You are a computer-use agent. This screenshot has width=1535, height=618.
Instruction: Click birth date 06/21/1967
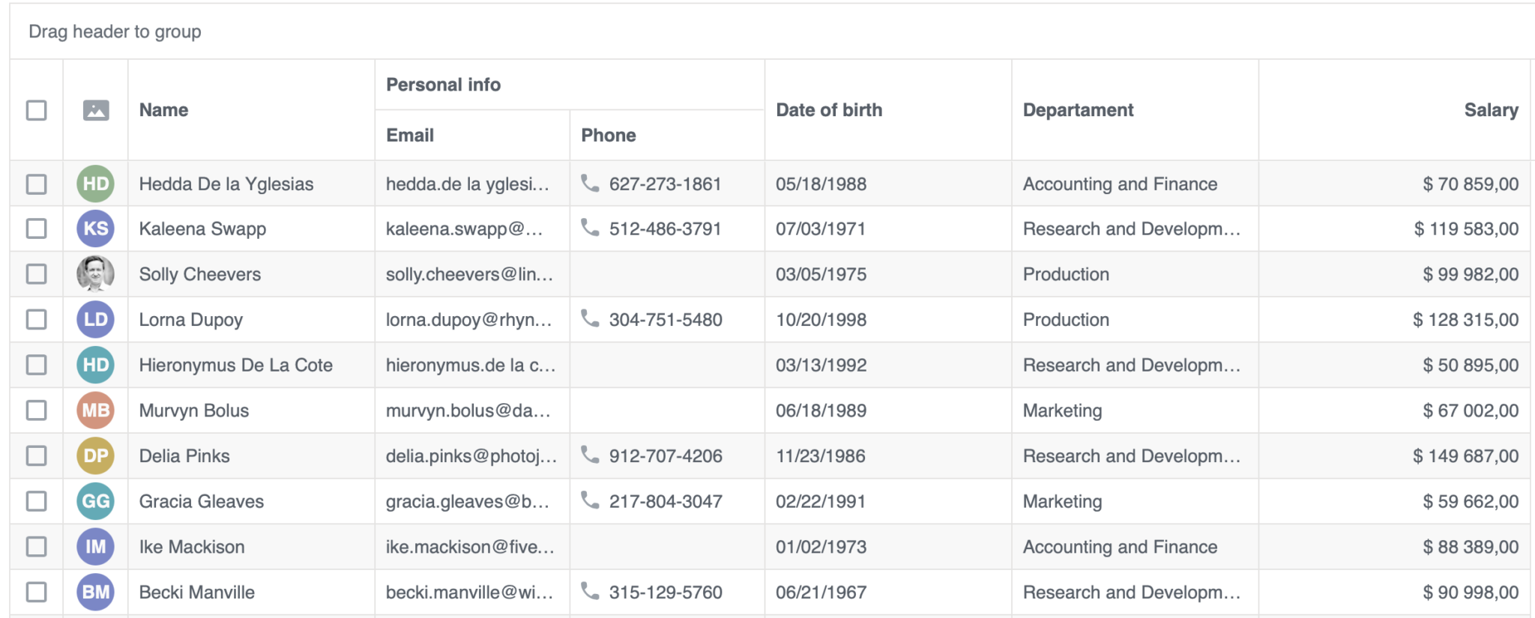click(x=821, y=593)
